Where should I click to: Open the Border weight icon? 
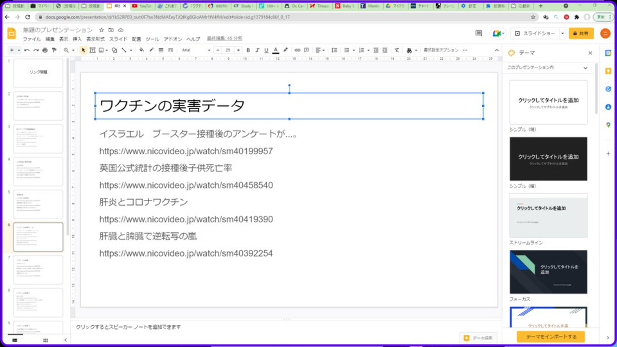(161, 50)
